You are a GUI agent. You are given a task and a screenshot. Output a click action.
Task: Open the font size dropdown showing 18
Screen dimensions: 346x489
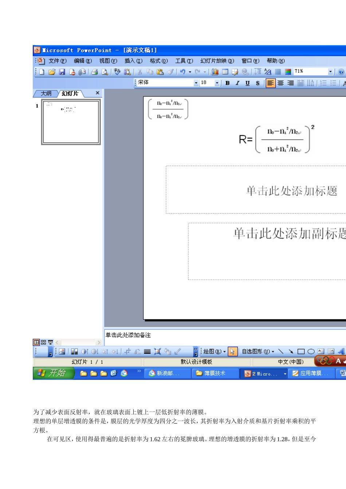[x=217, y=83]
